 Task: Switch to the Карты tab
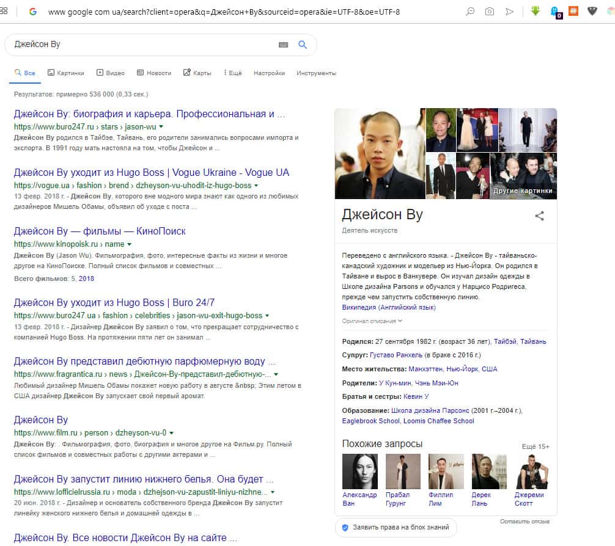click(197, 73)
